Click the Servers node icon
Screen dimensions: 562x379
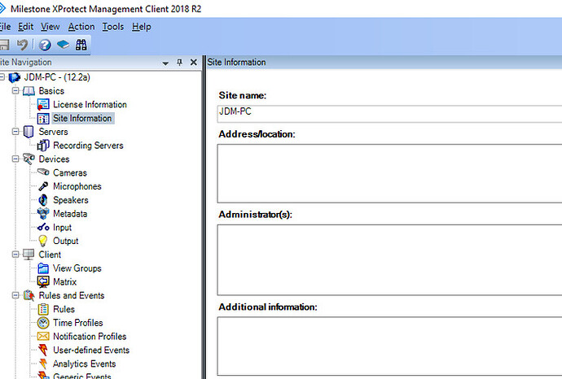pyautogui.click(x=29, y=132)
